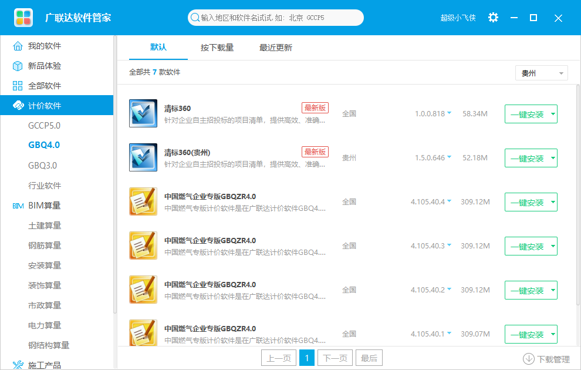581x370 pixels.
Task: Open 土建算量 category
Action: (45, 226)
